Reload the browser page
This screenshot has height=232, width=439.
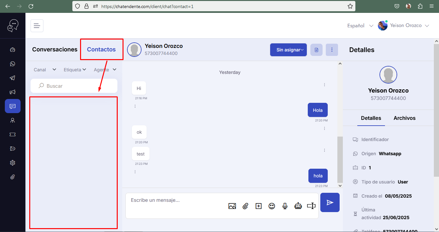click(x=31, y=6)
